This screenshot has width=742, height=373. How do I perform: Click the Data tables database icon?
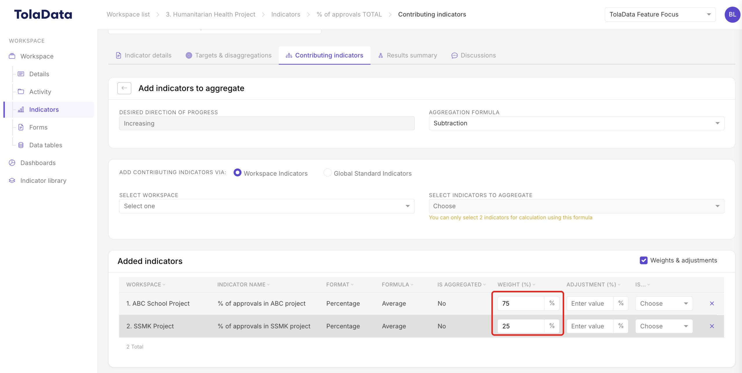[21, 145]
